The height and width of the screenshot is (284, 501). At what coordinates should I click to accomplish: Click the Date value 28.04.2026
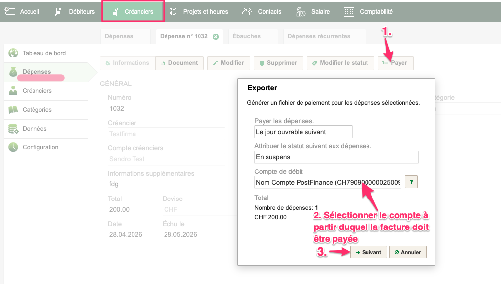click(x=126, y=234)
